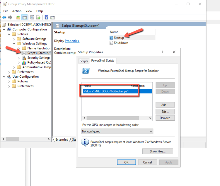Viewport: 220px width, 186px height.
Task: Select the PowerShell Scripts tab
Action: tap(103, 61)
